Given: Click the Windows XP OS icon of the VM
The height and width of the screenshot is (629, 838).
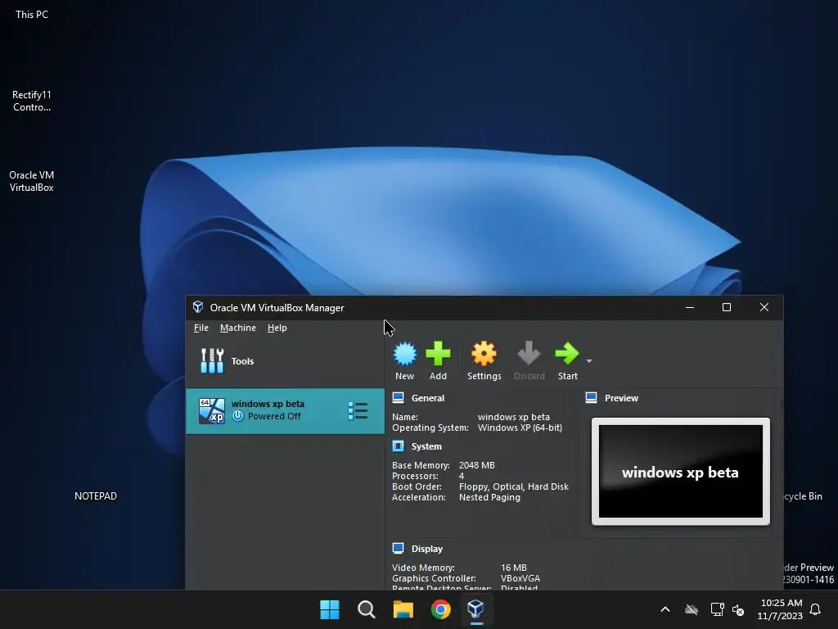Looking at the screenshot, I should pyautogui.click(x=212, y=411).
